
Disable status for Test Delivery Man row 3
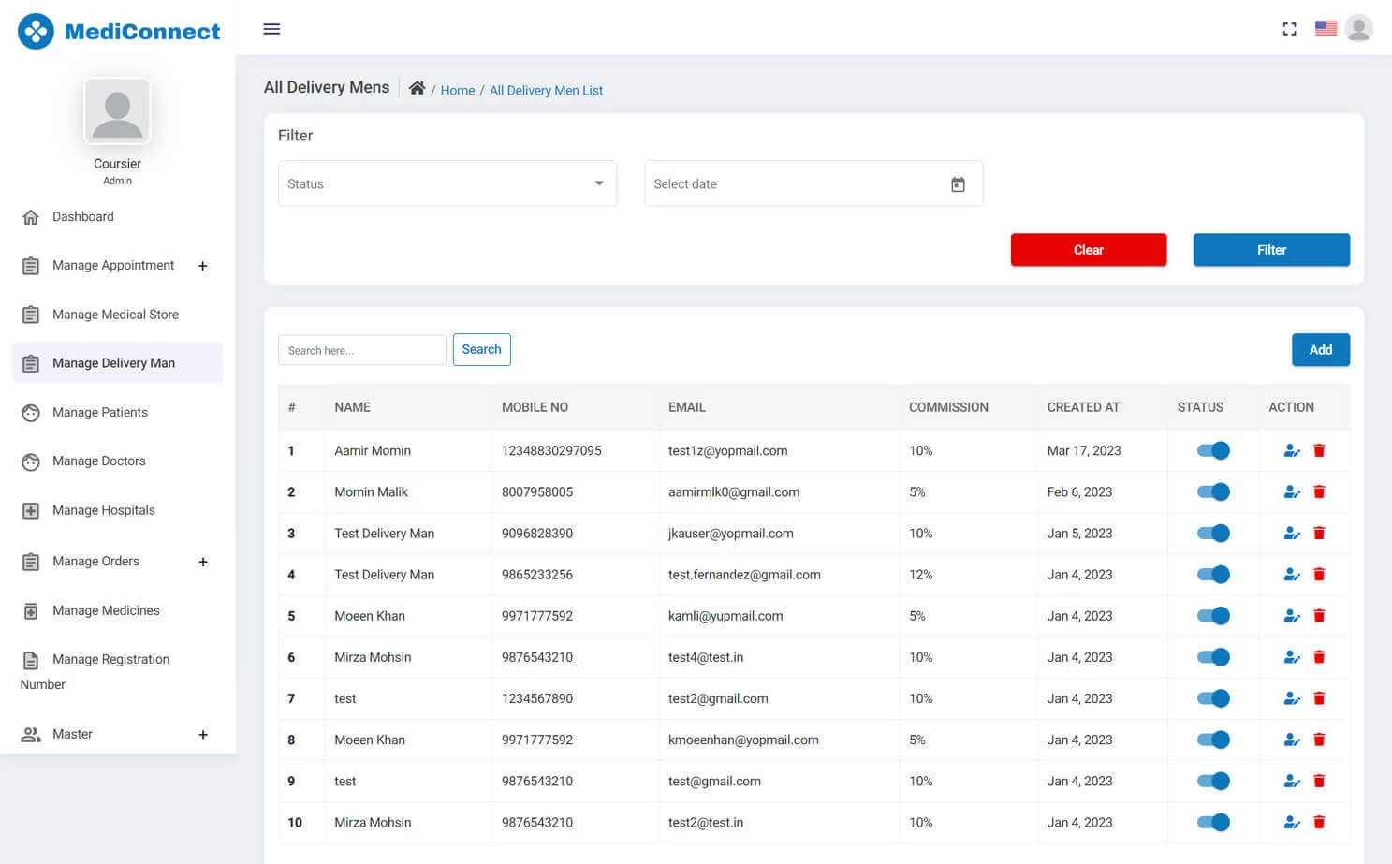(x=1213, y=533)
